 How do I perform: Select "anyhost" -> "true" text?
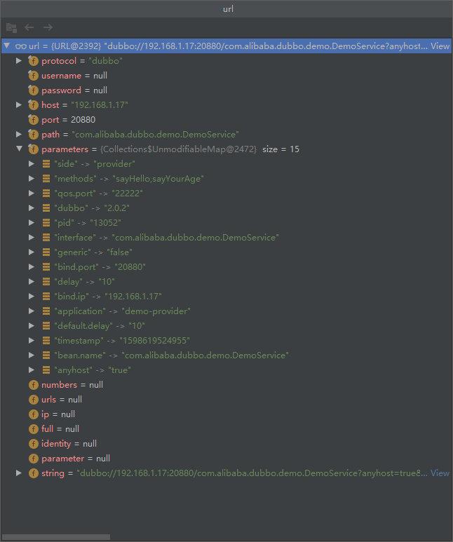[x=93, y=370]
